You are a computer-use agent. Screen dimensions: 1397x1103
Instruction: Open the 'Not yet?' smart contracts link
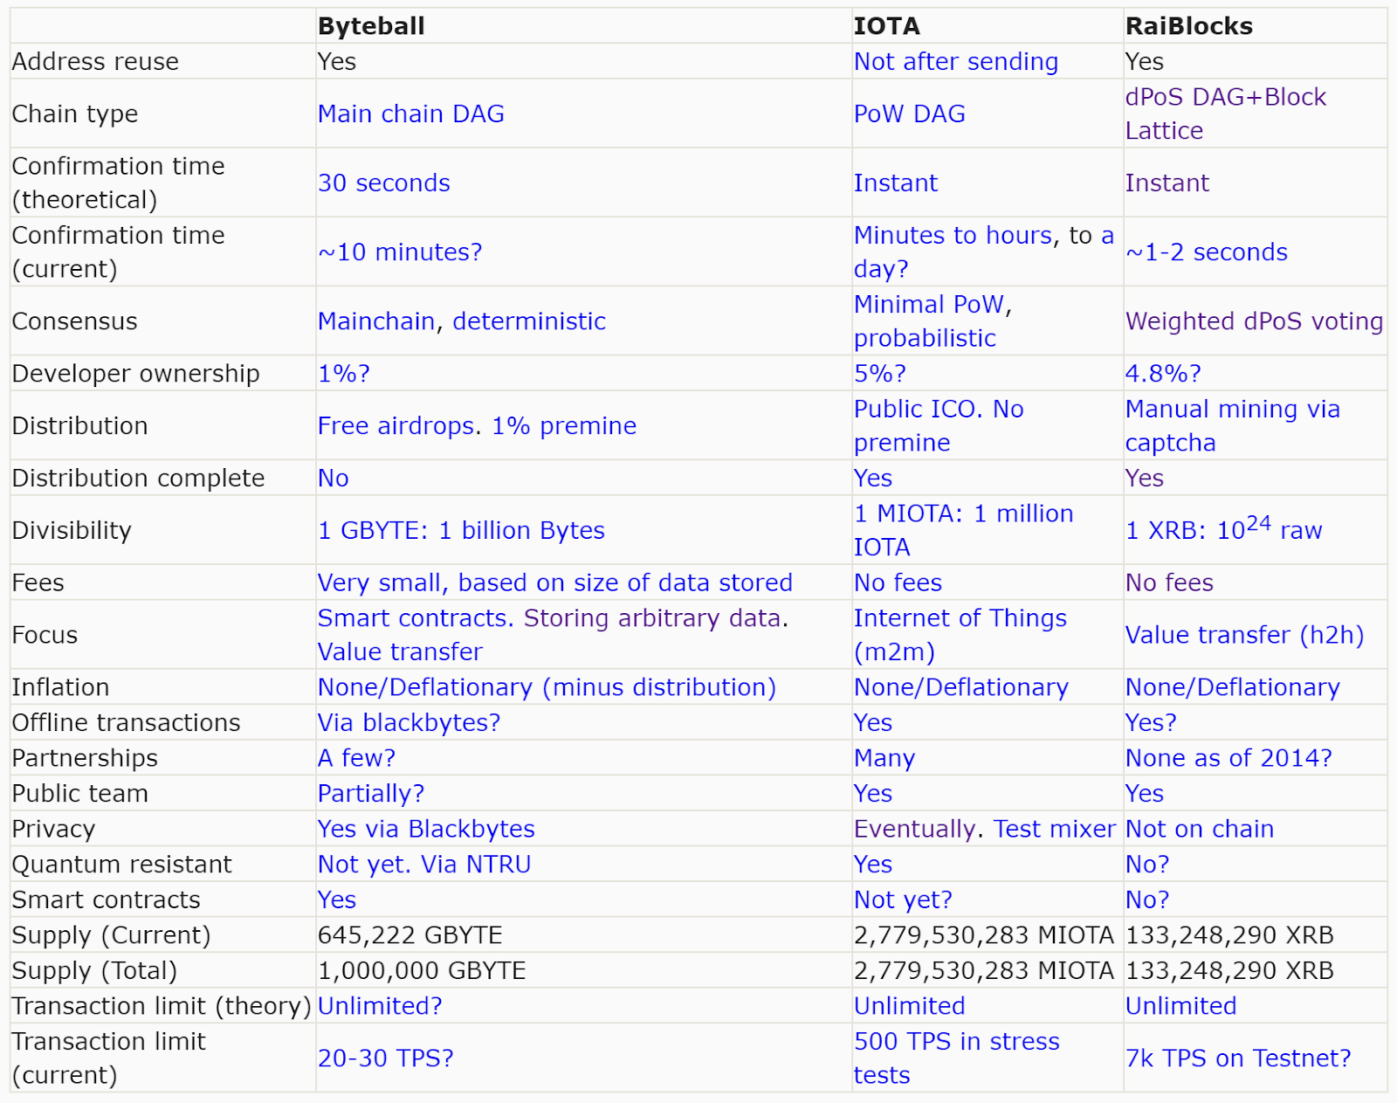(x=903, y=900)
